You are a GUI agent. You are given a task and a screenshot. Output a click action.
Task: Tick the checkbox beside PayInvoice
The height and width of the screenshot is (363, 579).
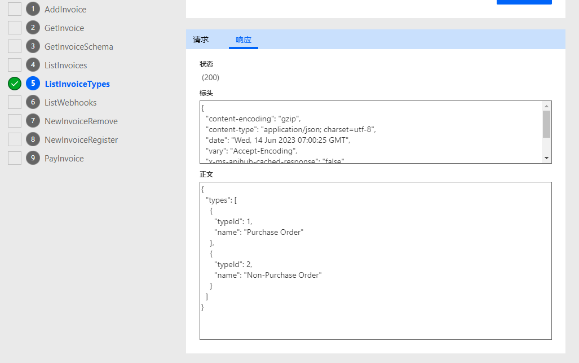pos(15,158)
